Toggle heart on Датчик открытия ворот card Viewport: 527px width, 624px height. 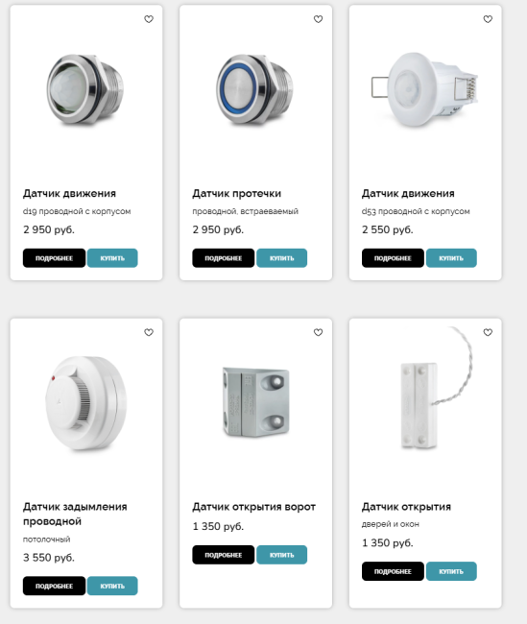point(318,332)
